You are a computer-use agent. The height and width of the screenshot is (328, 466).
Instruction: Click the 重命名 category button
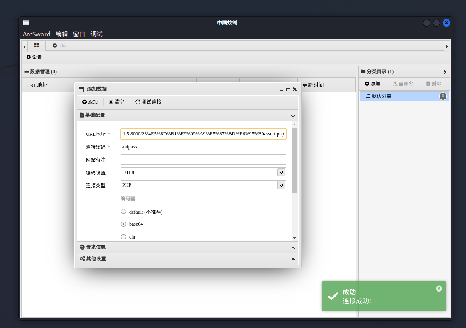pos(403,84)
